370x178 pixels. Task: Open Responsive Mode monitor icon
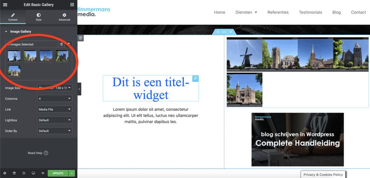[33, 173]
